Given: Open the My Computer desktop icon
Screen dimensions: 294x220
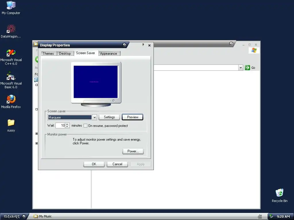Looking at the screenshot, I should click(11, 8).
